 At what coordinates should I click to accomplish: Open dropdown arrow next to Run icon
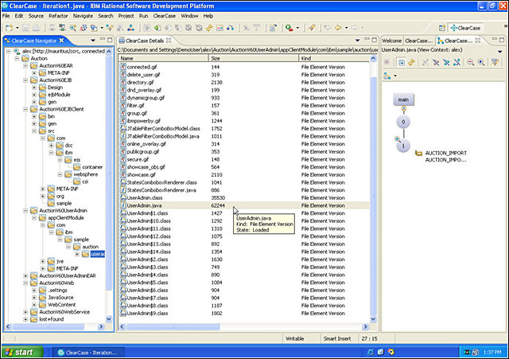(x=297, y=28)
